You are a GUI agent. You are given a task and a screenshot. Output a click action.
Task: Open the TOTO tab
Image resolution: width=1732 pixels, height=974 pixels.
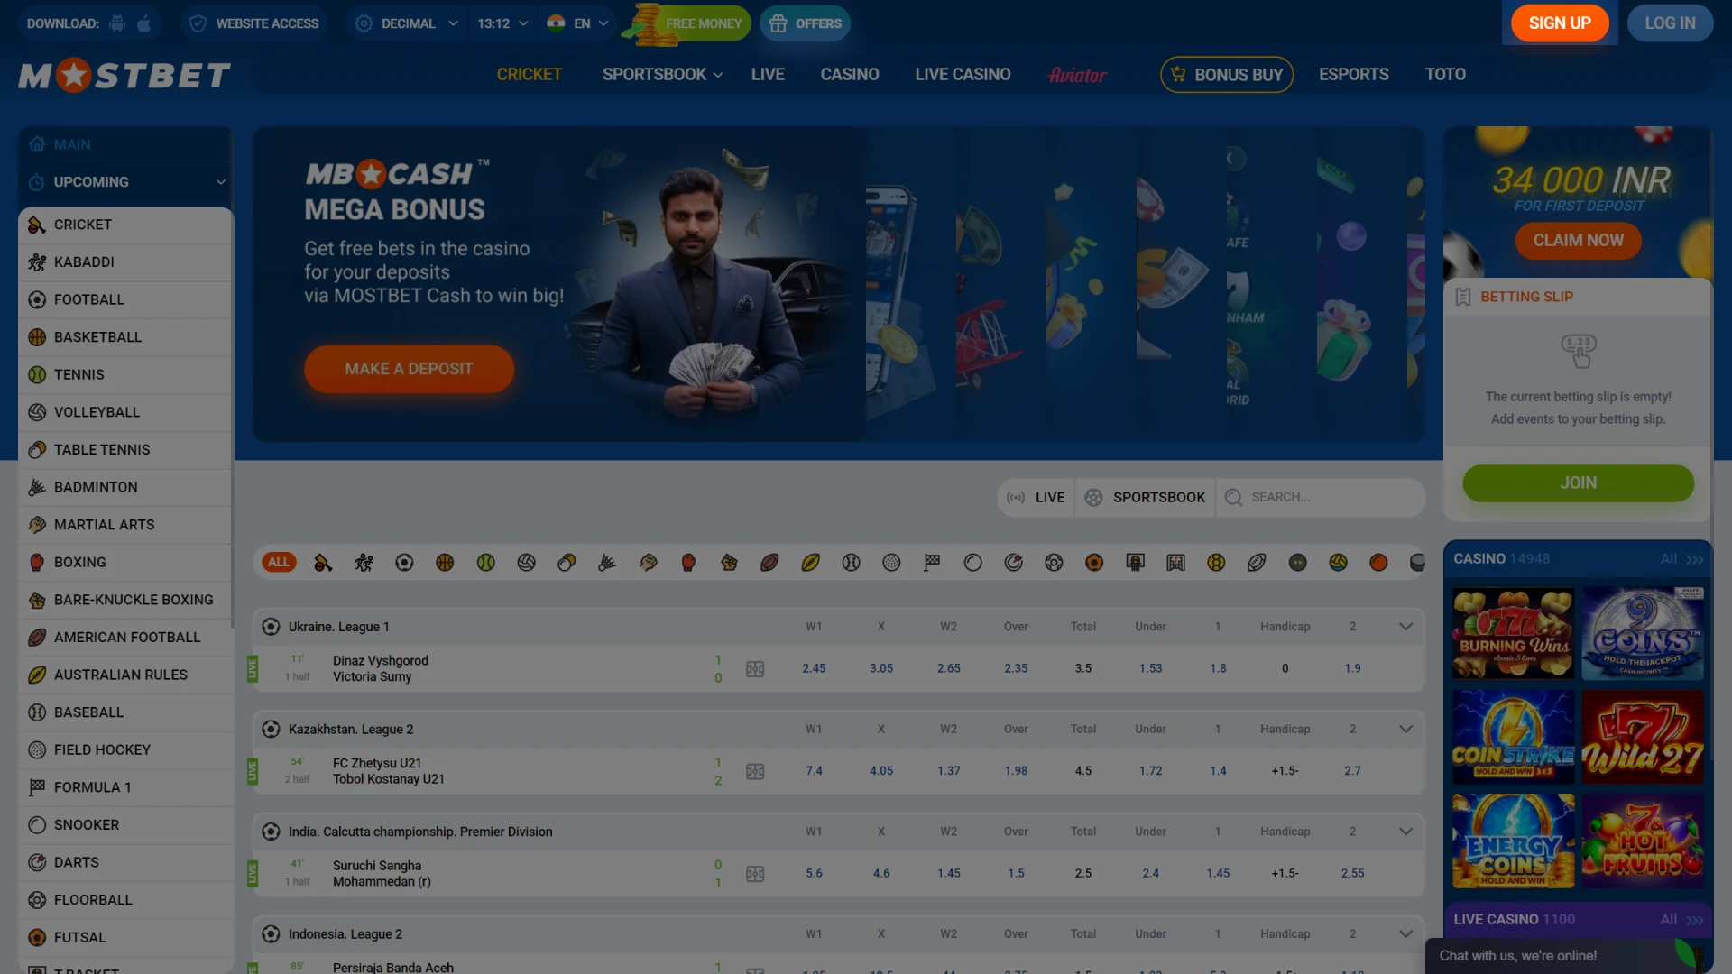pyautogui.click(x=1445, y=75)
